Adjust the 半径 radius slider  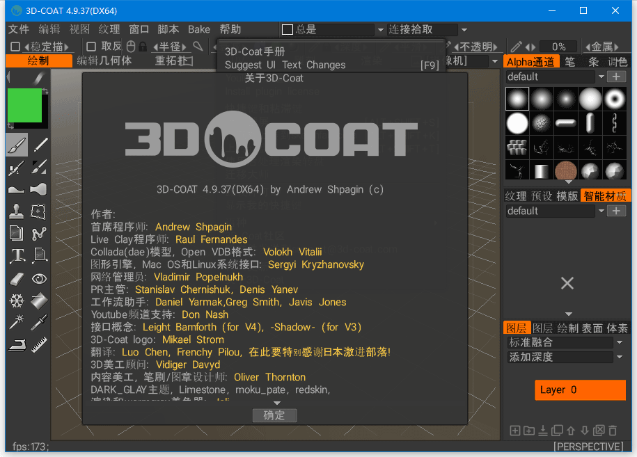pos(169,47)
